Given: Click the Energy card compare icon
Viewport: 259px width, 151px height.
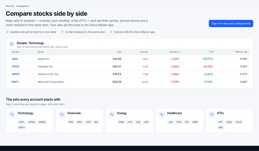Looking at the screenshot, I should coord(112,114).
